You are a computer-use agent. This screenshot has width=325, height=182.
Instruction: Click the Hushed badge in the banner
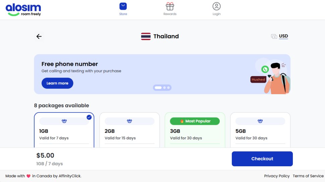(x=258, y=79)
